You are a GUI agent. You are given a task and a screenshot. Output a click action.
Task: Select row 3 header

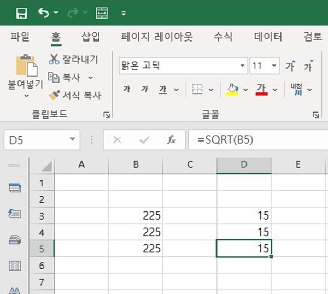pos(42,216)
